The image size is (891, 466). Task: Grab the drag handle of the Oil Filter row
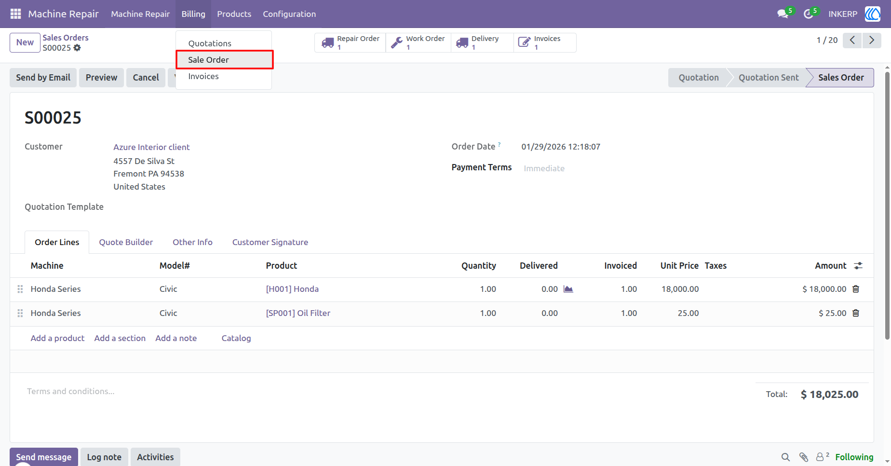20,313
